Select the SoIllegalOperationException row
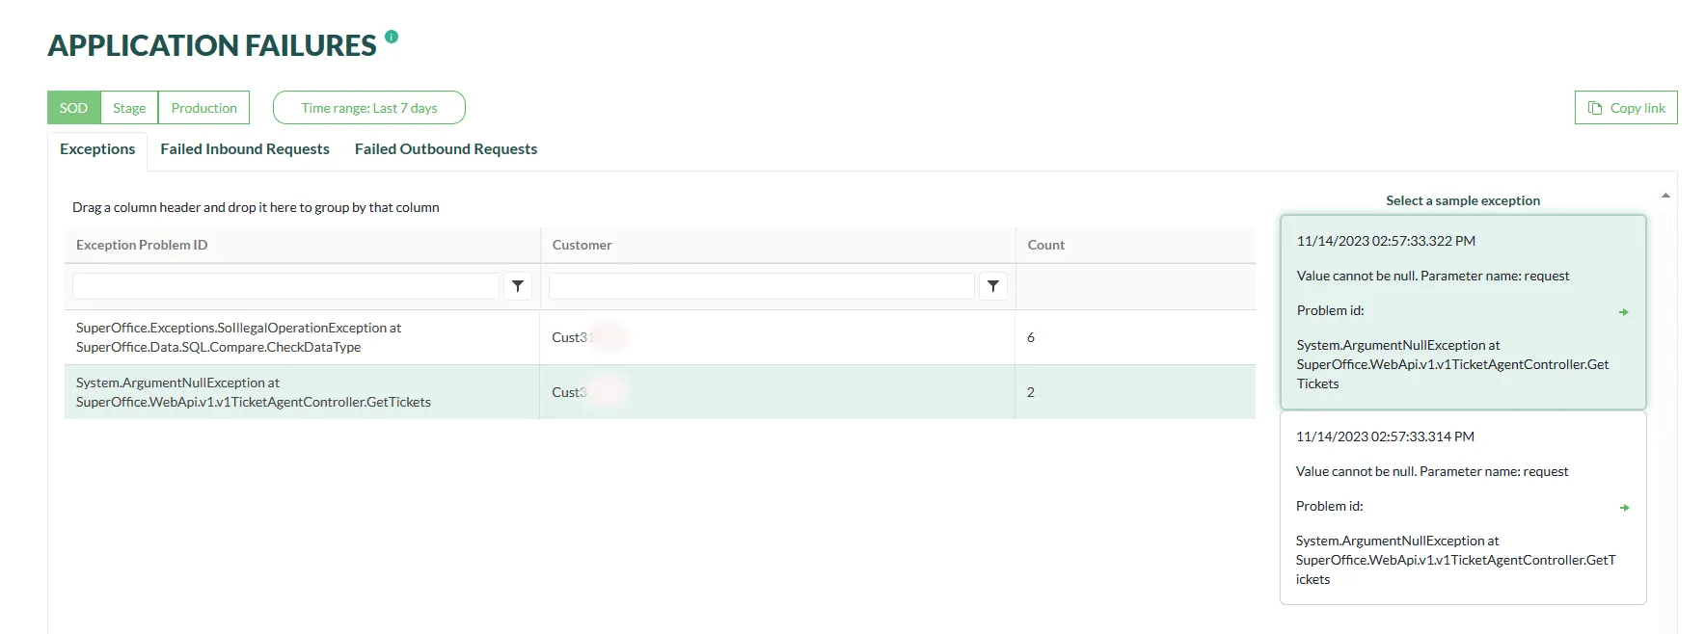This screenshot has width=1705, height=634. (x=302, y=337)
